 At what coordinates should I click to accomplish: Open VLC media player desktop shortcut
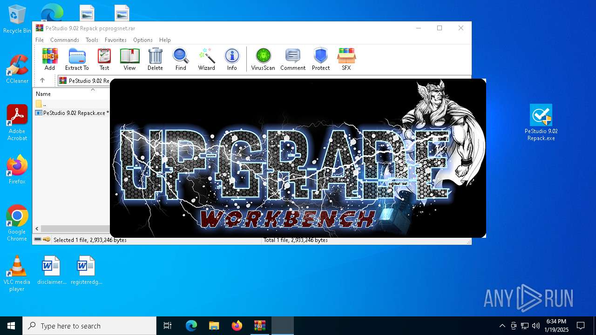[17, 274]
